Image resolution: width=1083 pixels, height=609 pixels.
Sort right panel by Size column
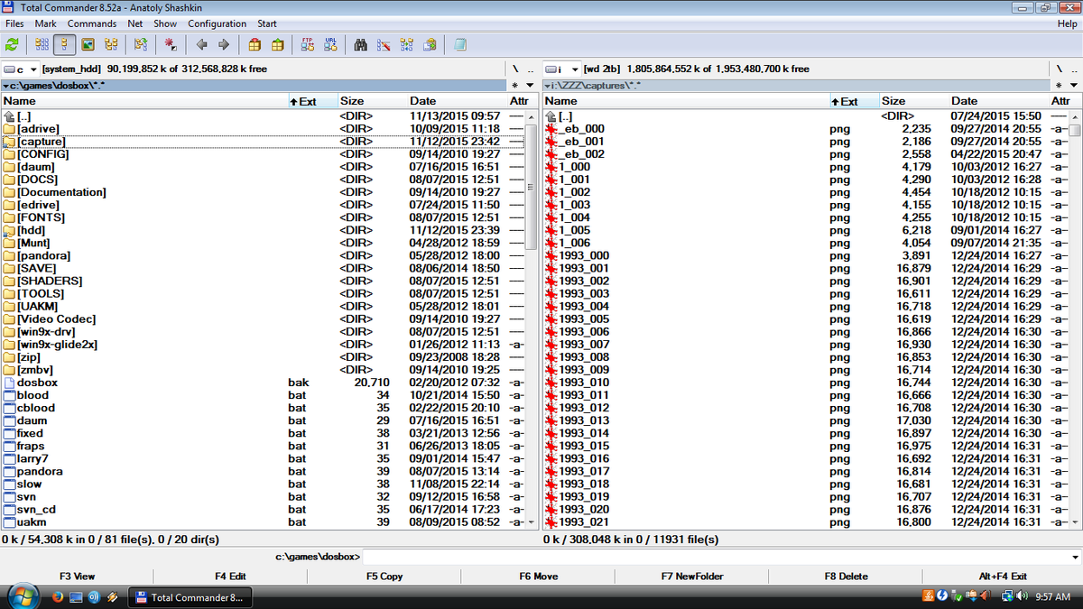click(913, 101)
